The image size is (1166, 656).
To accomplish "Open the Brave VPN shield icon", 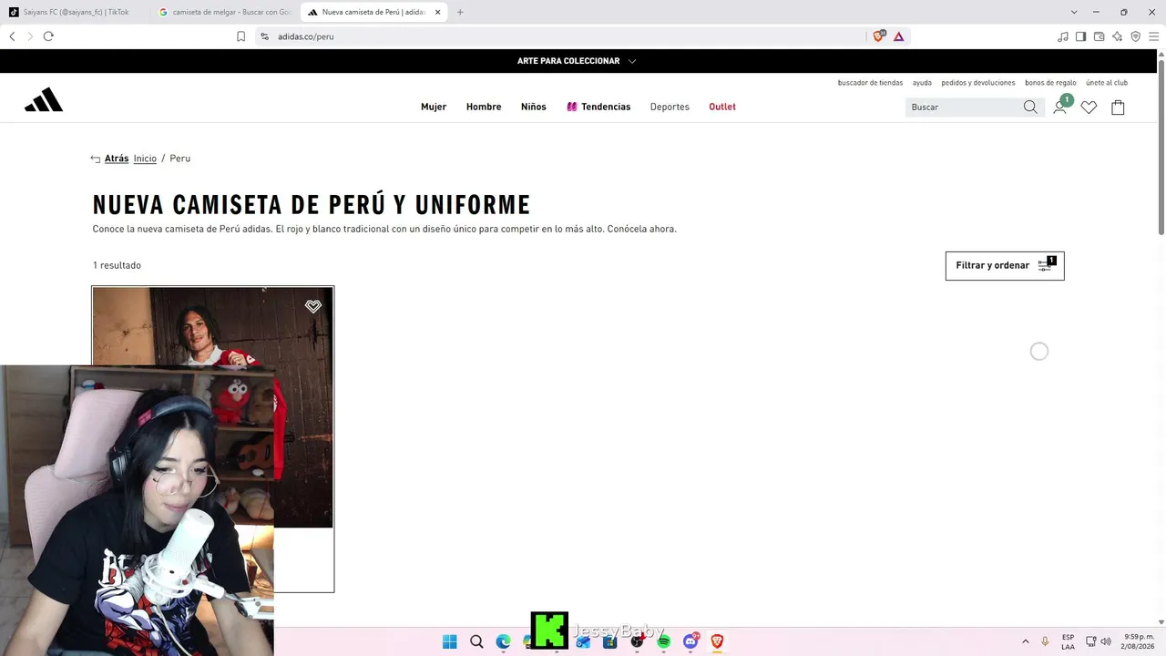I will click(x=1135, y=36).
